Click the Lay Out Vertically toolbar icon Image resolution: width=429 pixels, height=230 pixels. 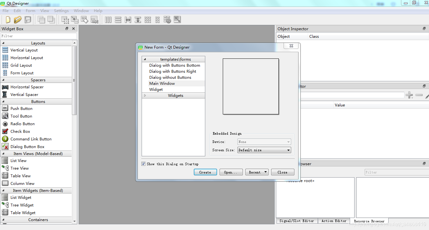[118, 20]
